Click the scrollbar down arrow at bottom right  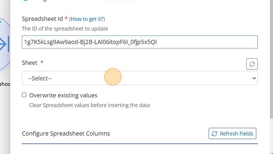272,153
